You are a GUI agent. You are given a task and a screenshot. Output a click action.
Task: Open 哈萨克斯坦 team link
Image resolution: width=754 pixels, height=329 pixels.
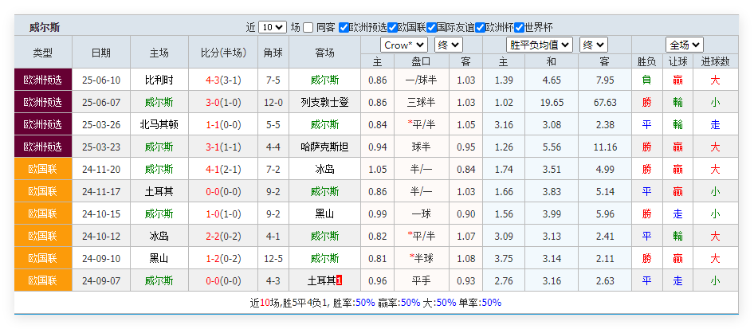pos(324,147)
